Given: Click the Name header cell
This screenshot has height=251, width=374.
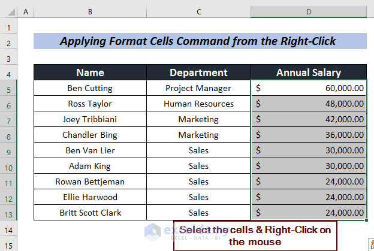Looking at the screenshot, I should (x=90, y=73).
